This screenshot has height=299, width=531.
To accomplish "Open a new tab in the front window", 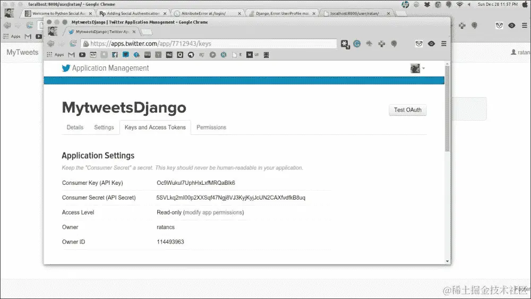I will (147, 32).
